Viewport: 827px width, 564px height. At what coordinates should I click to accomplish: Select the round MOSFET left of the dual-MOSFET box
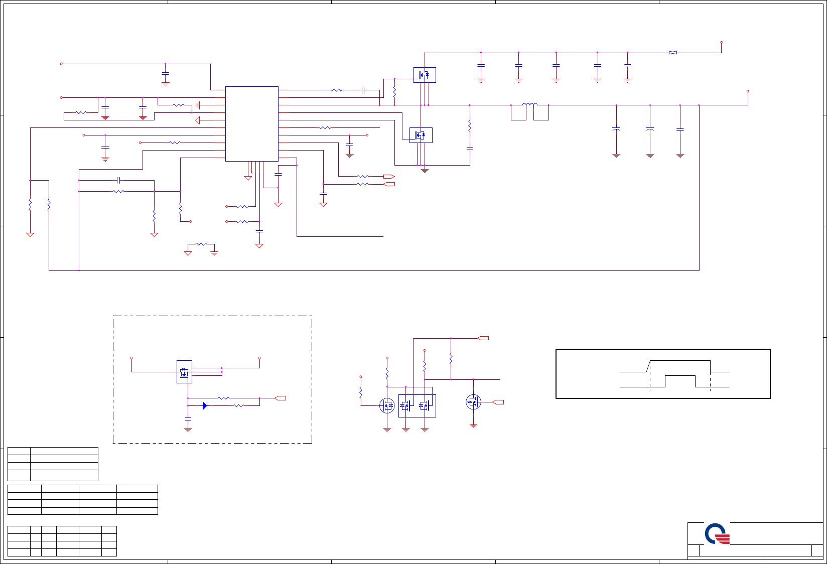(x=387, y=405)
